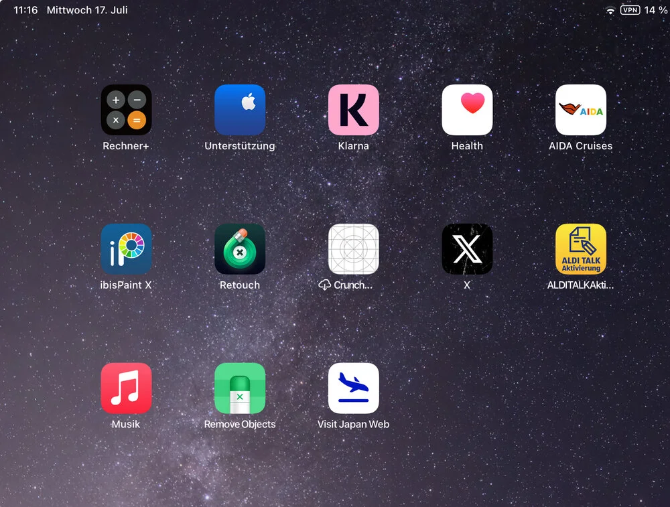670x507 pixels.
Task: Tap the 11:16 clock in status bar
Action: (x=25, y=11)
